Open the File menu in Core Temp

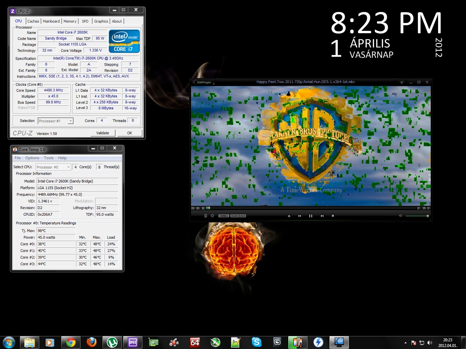click(18, 158)
